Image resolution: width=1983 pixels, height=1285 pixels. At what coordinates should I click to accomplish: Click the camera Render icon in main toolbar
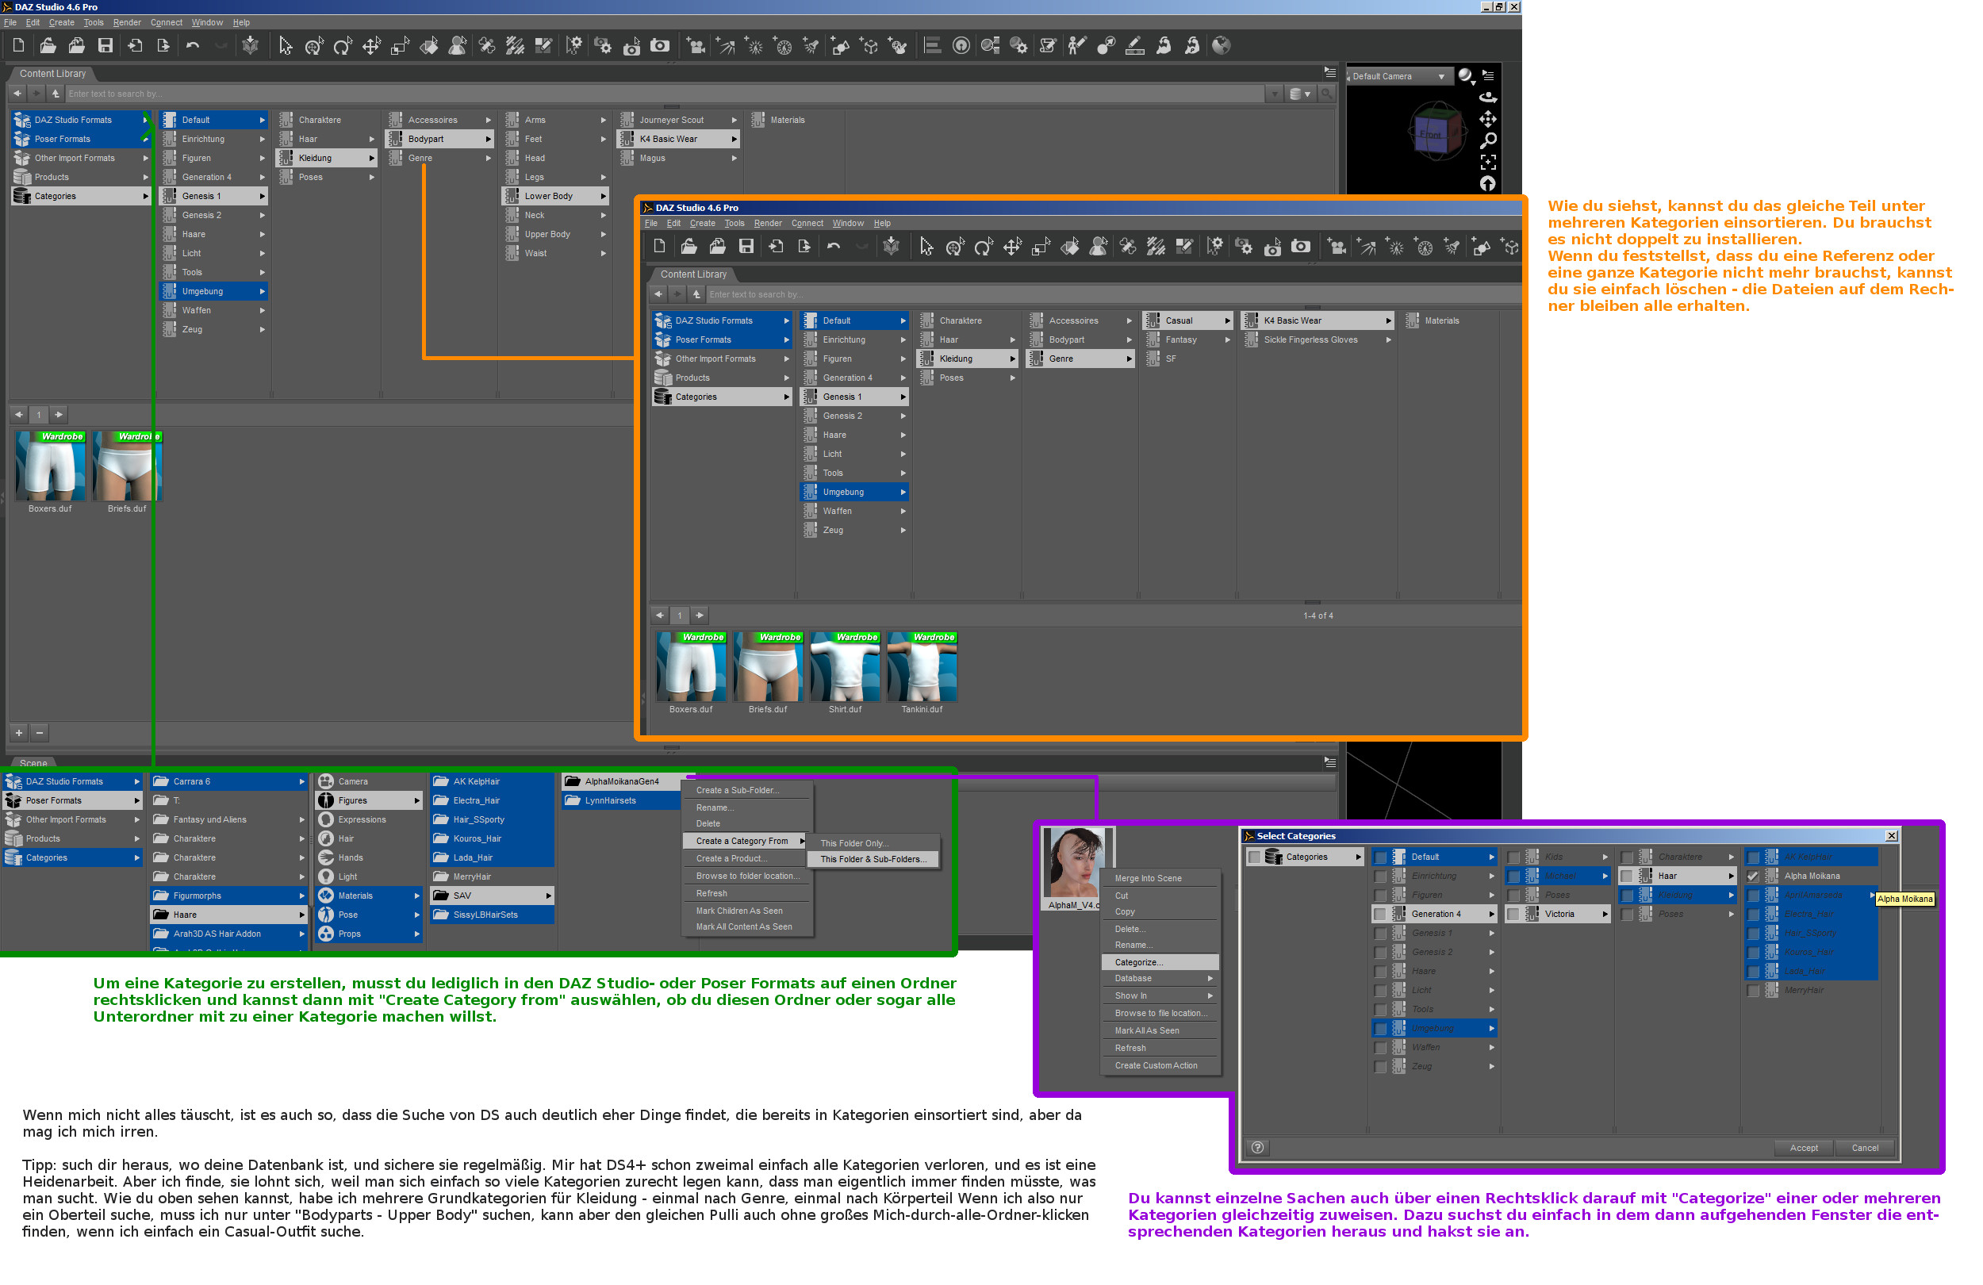(x=660, y=46)
